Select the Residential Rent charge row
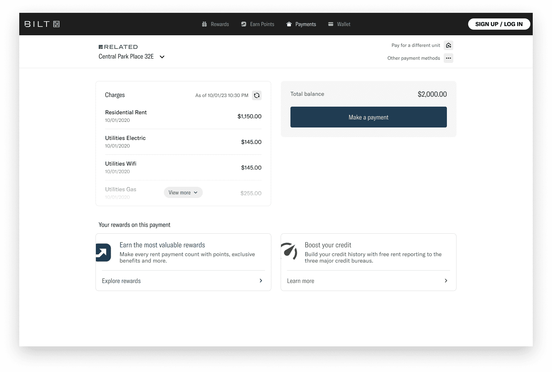552x372 pixels. point(183,116)
